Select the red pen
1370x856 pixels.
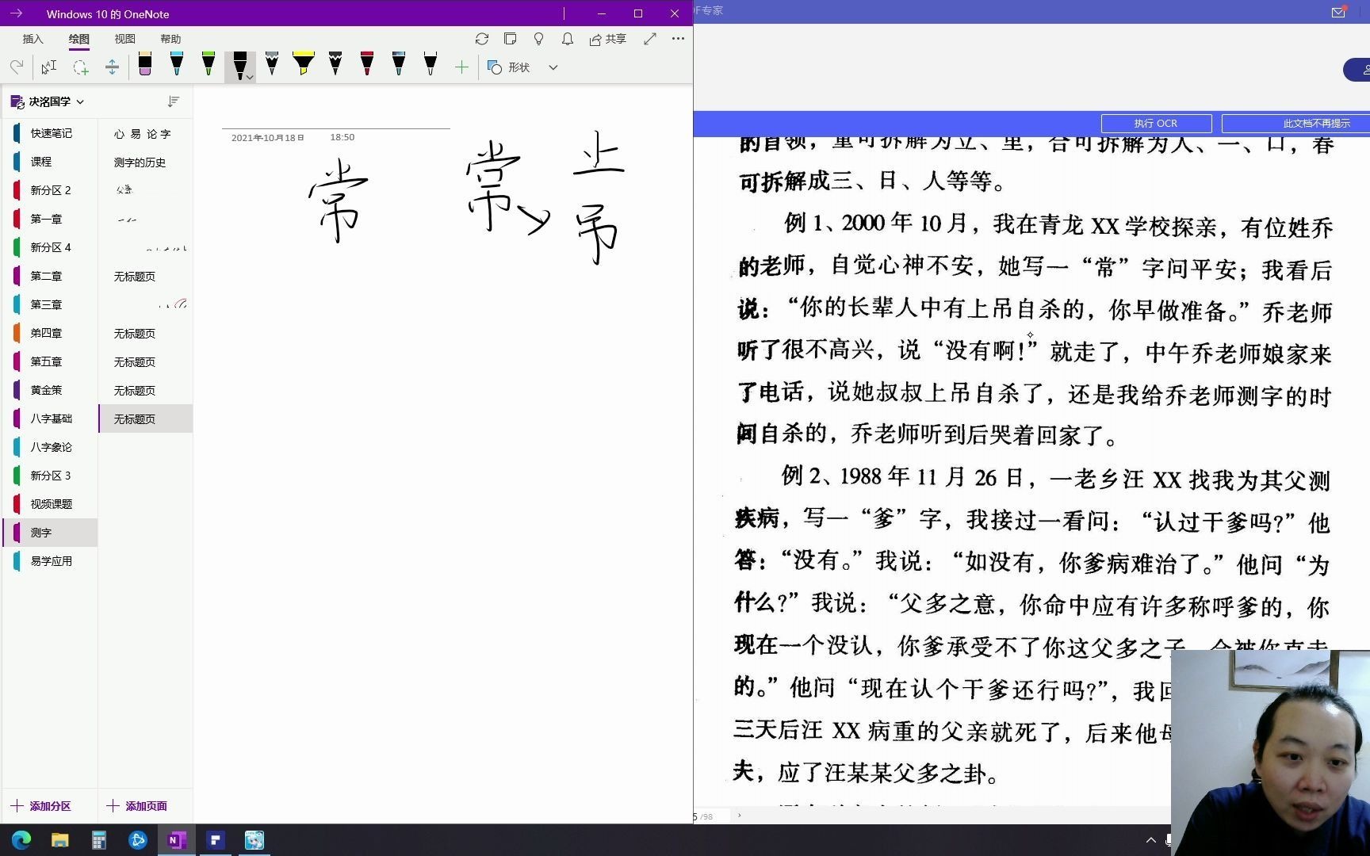click(x=367, y=64)
